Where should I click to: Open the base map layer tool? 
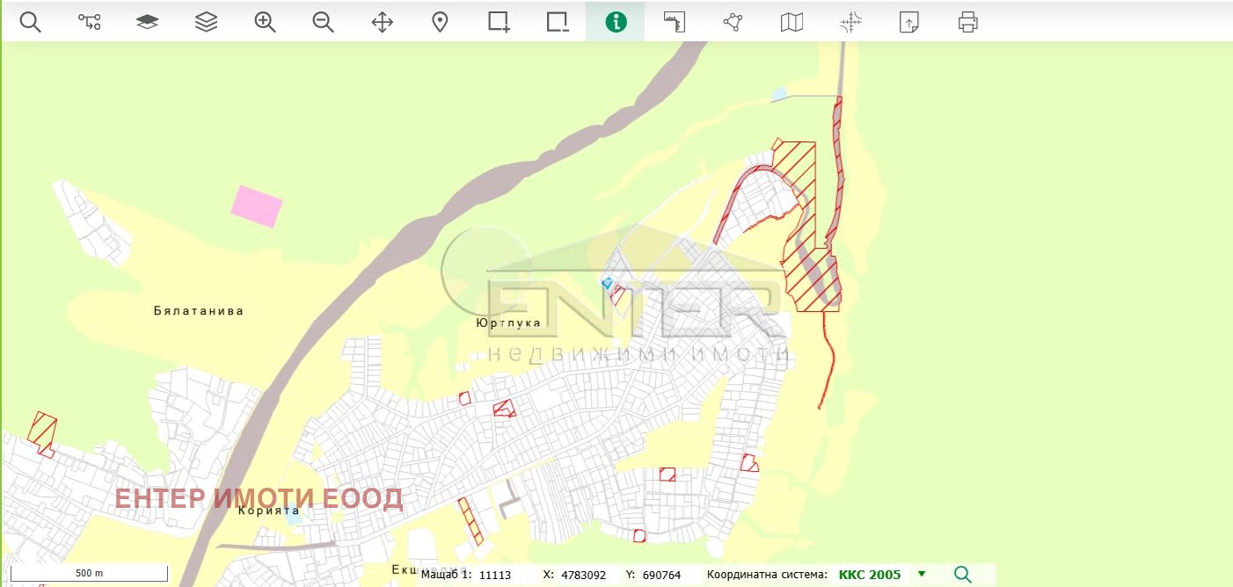[x=148, y=22]
